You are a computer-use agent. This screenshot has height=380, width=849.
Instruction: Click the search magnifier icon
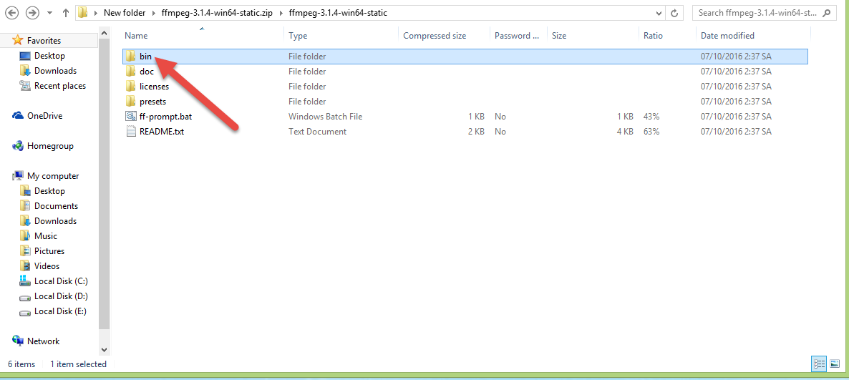[827, 13]
